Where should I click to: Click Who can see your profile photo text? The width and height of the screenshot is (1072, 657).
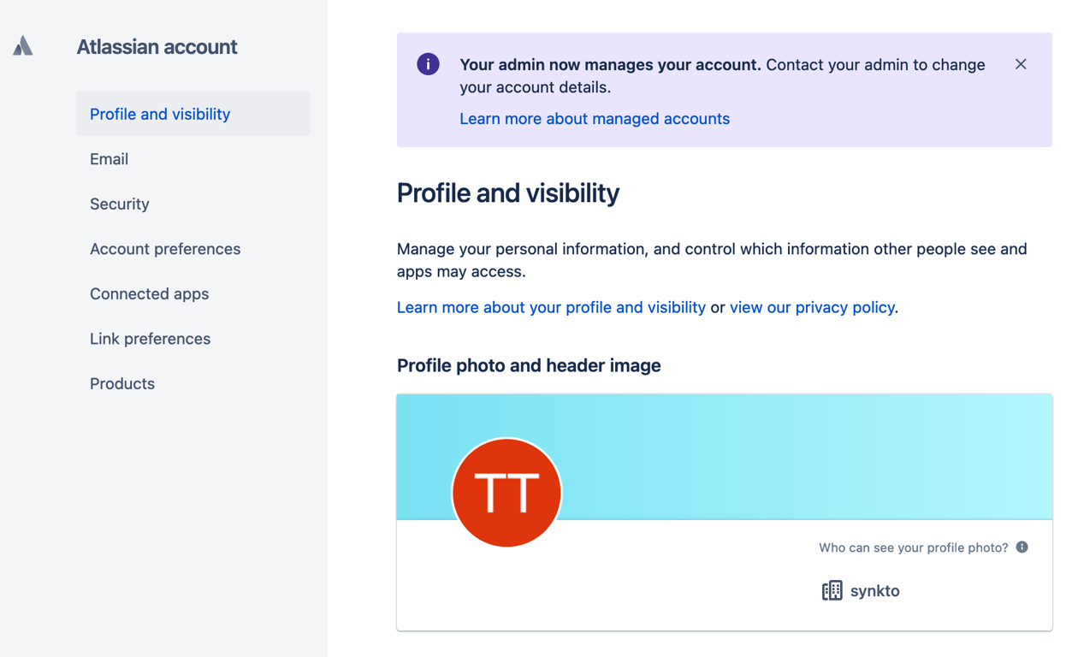pos(913,547)
